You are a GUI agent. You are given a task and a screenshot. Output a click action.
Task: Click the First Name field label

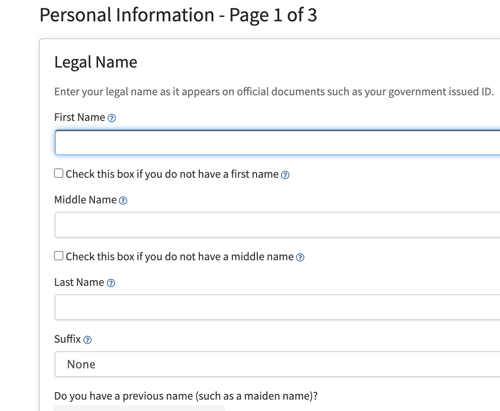coord(80,117)
